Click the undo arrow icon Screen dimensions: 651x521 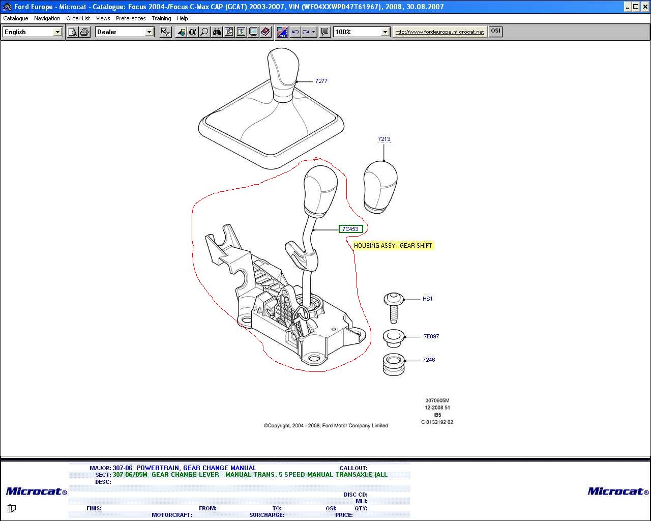tap(295, 32)
